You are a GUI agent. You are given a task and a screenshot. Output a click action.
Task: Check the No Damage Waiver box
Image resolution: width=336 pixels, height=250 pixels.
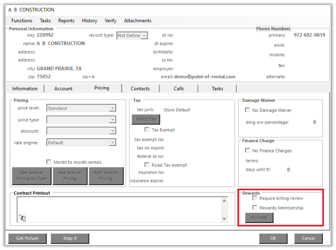point(248,110)
